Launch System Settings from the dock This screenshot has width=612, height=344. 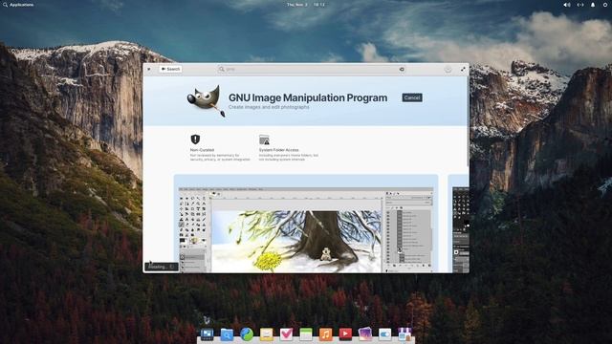point(384,333)
